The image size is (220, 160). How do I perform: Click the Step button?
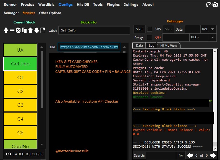(168, 29)
